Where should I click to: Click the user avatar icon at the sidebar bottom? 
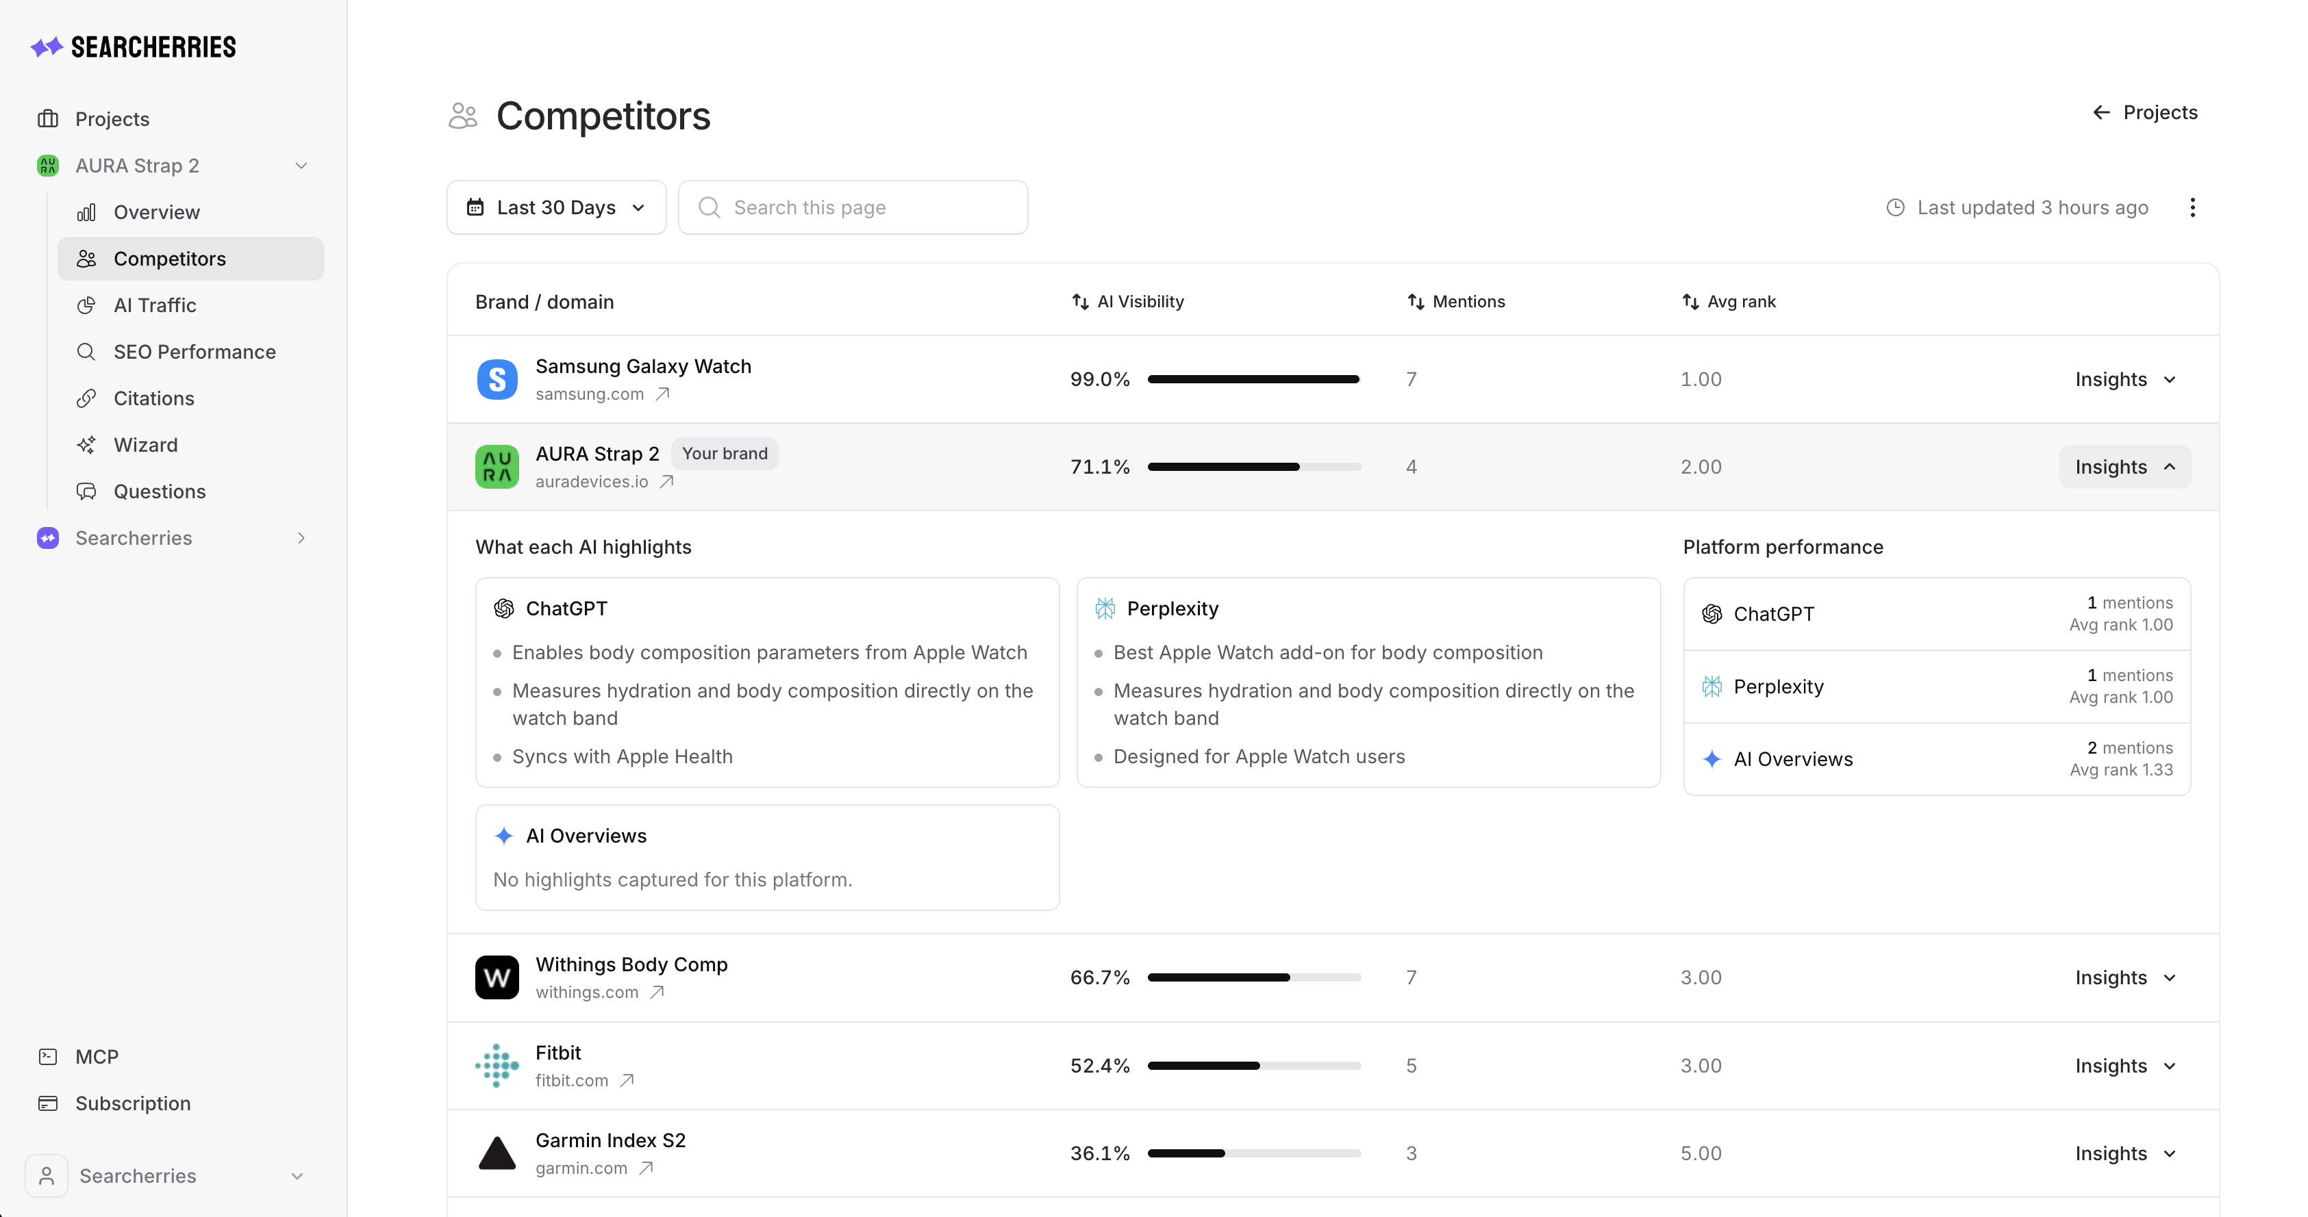(47, 1176)
